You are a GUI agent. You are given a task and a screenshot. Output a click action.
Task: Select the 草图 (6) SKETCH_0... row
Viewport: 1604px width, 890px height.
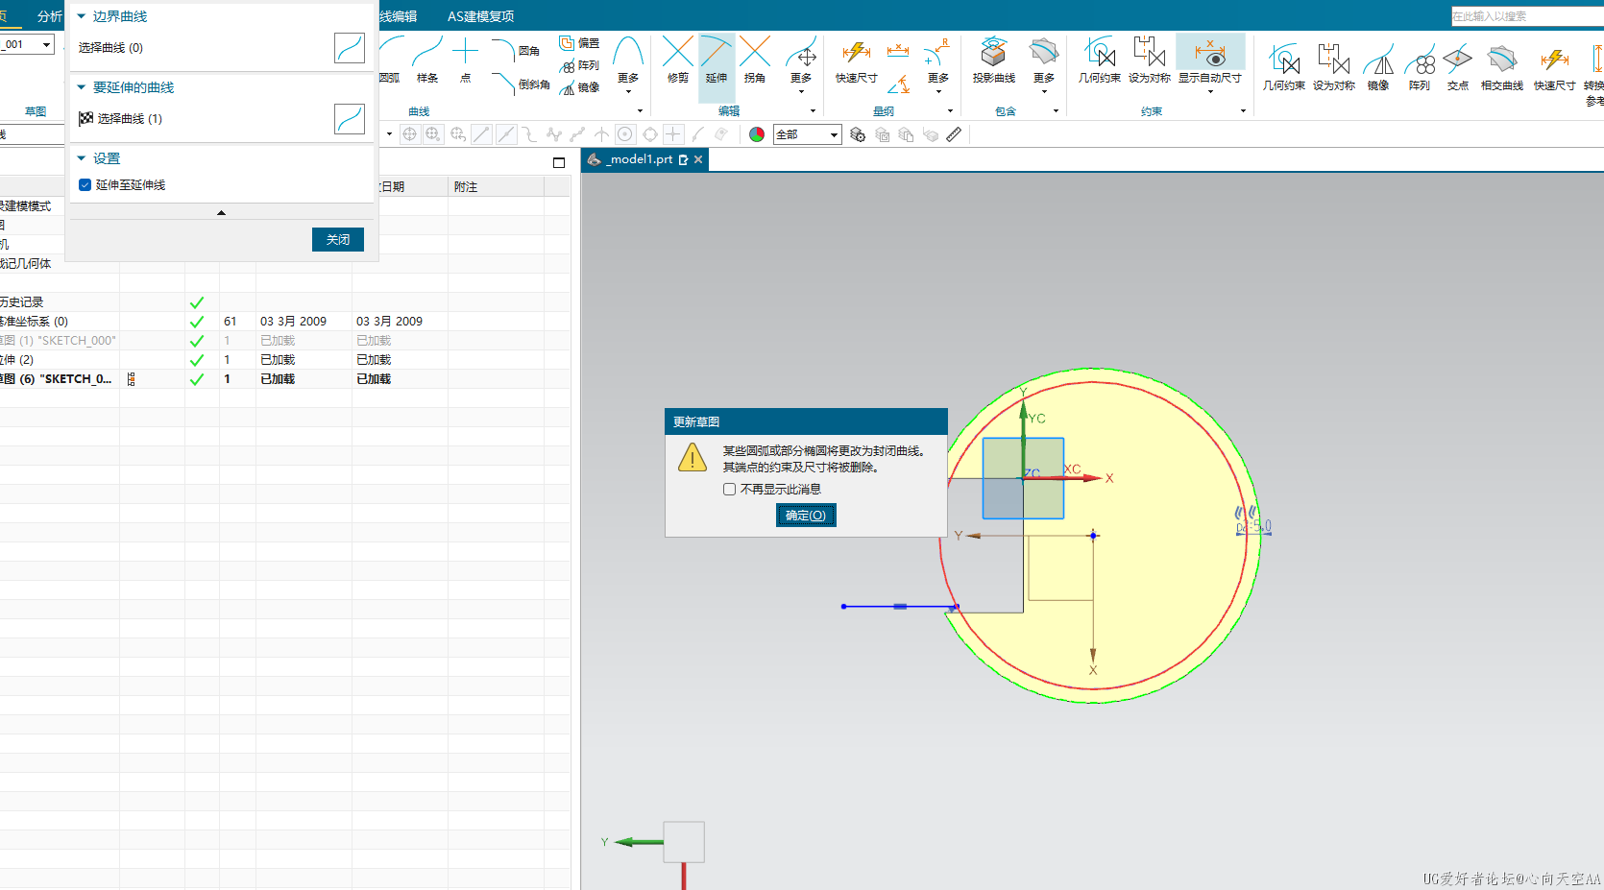coord(284,379)
